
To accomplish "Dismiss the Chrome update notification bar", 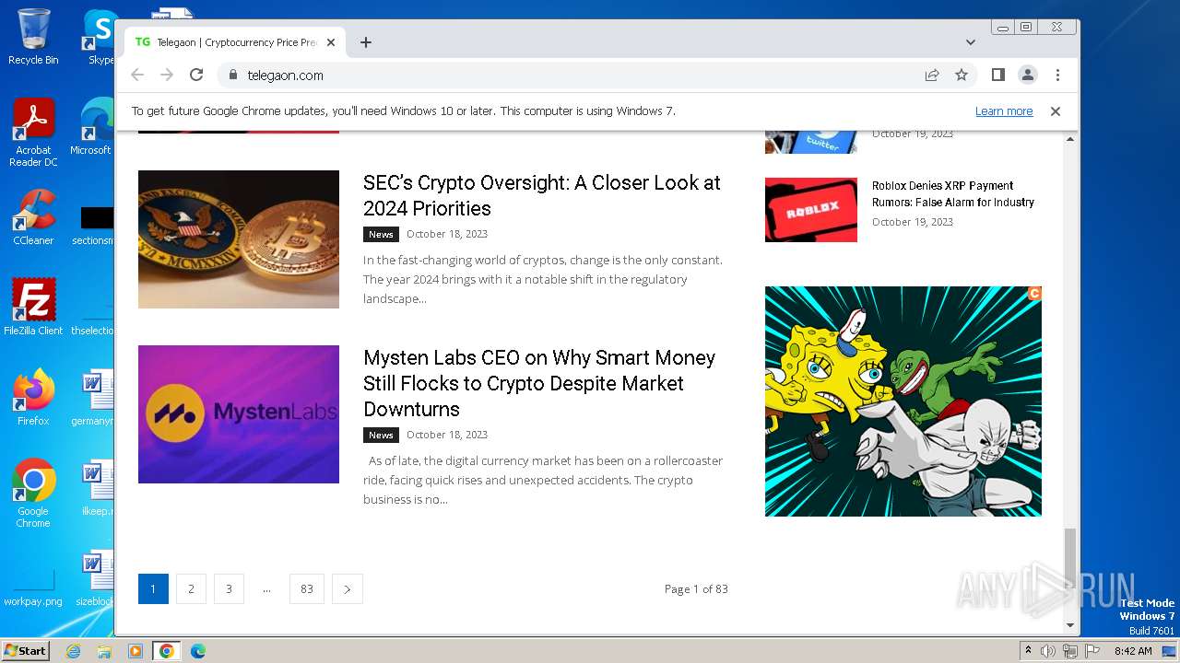I will [1056, 110].
